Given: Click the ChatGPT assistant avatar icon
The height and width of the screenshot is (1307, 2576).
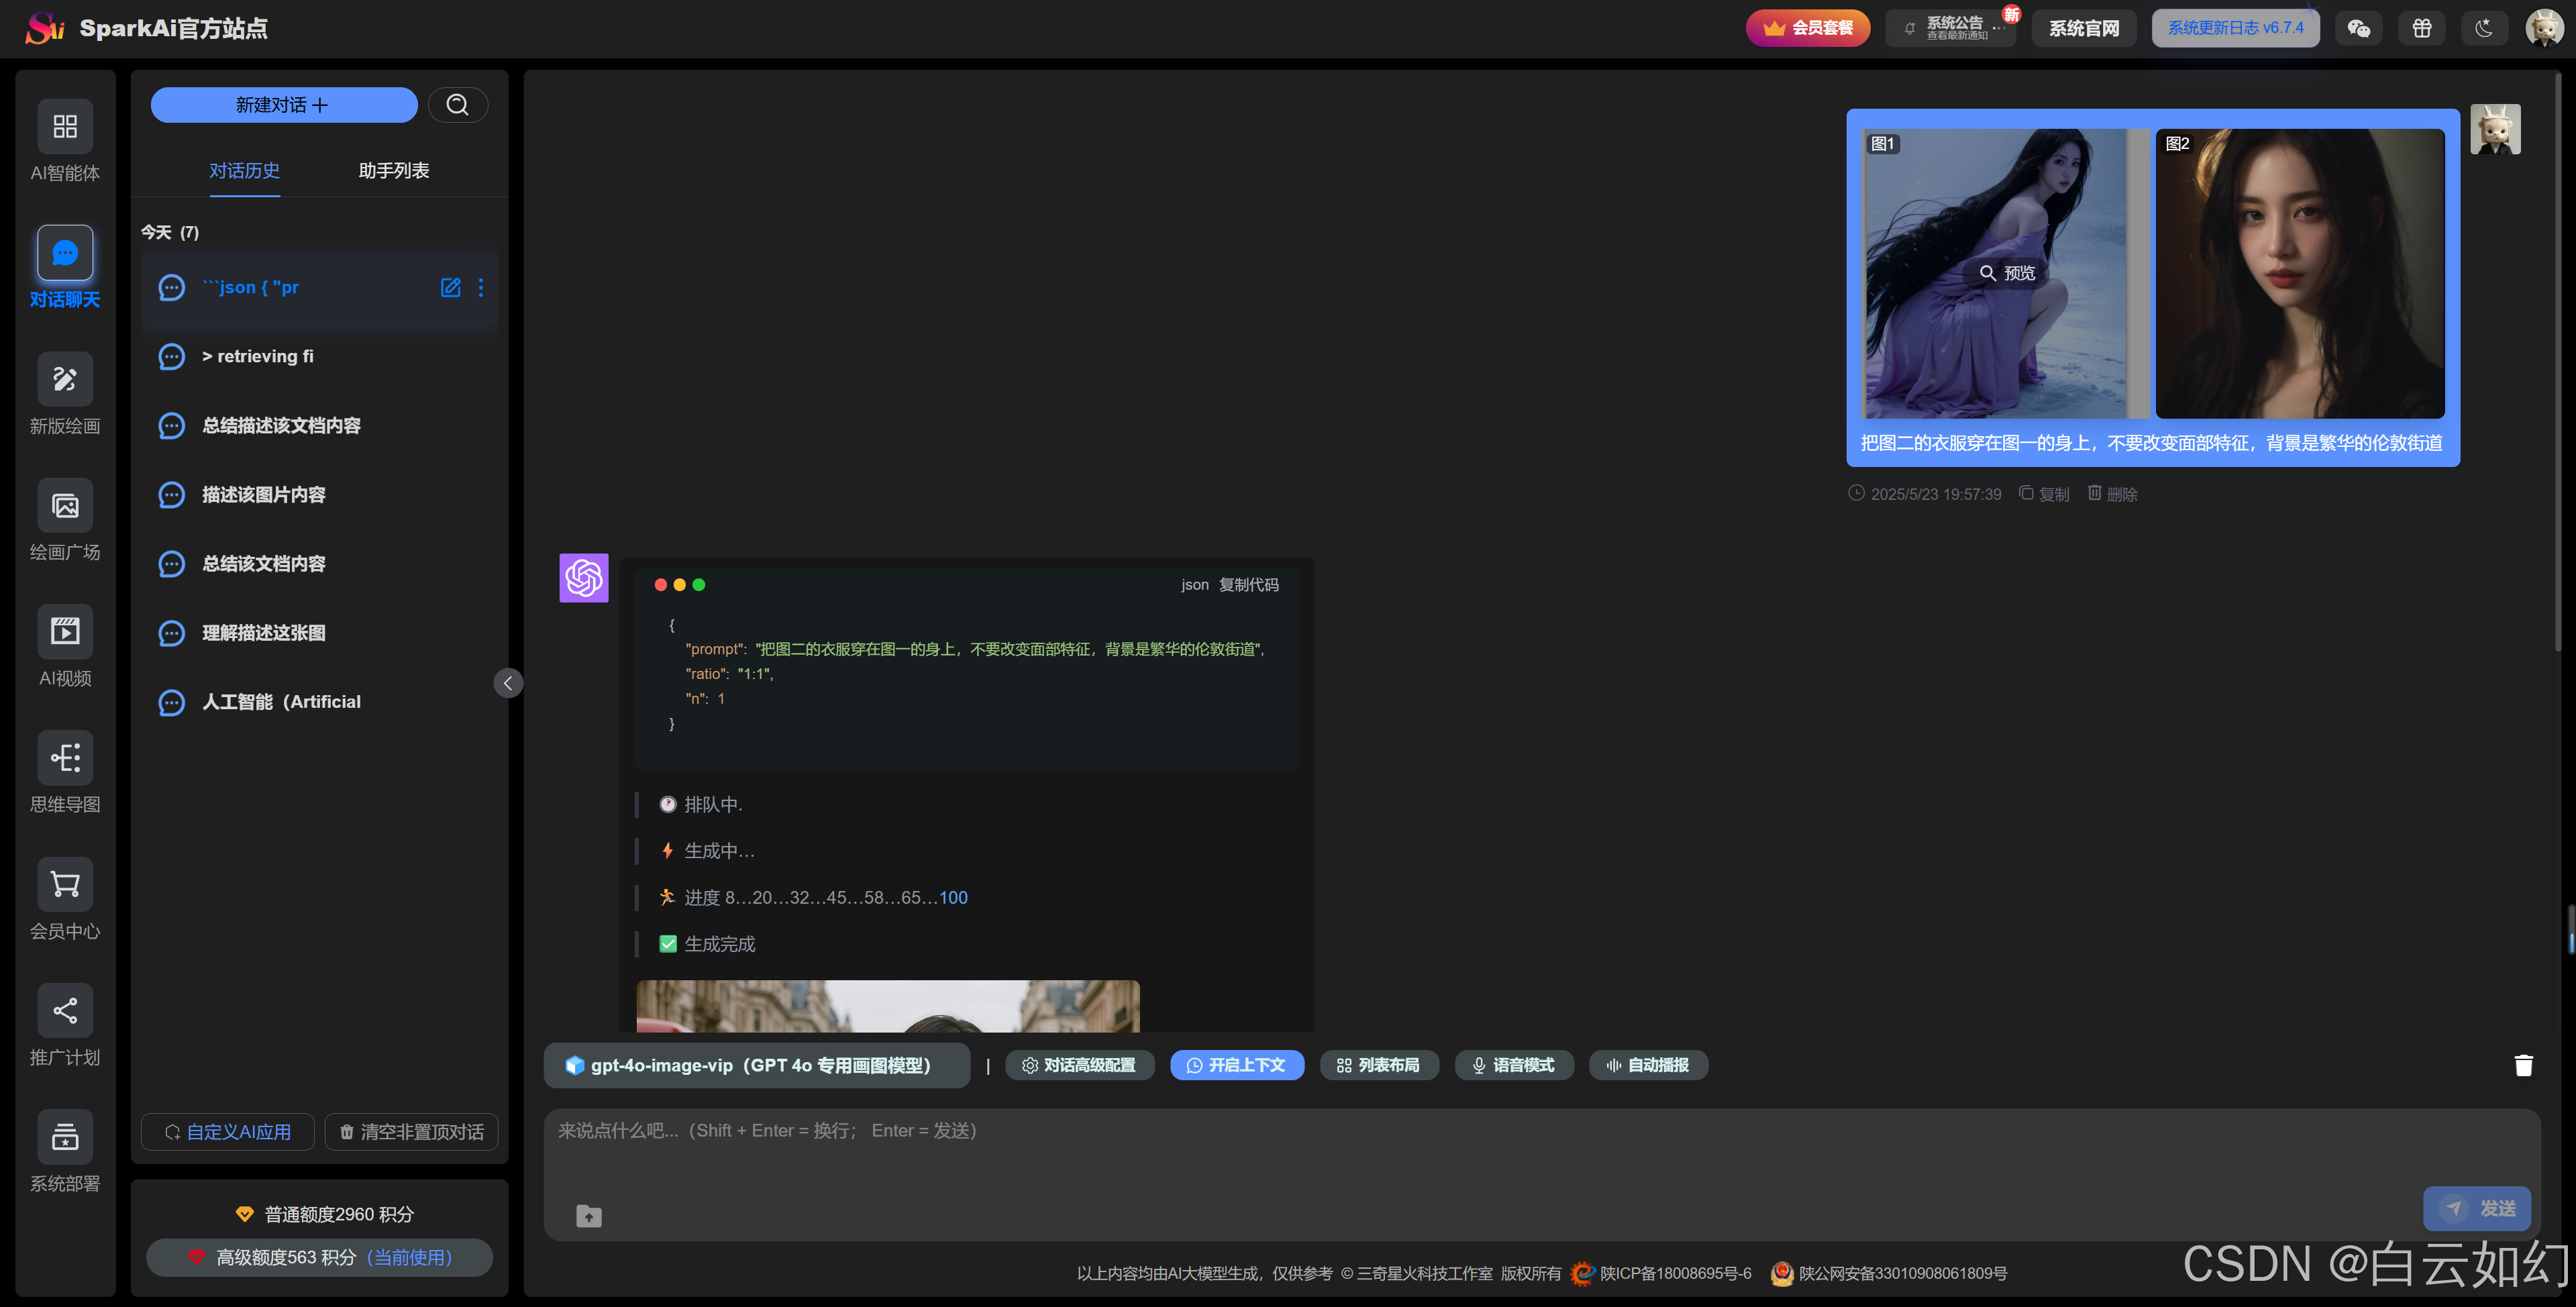Looking at the screenshot, I should coord(584,578).
